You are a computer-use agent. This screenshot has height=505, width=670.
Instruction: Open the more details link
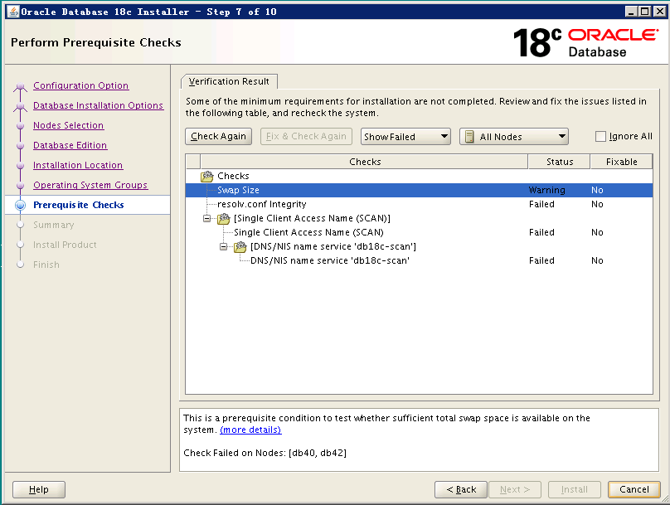coord(250,430)
